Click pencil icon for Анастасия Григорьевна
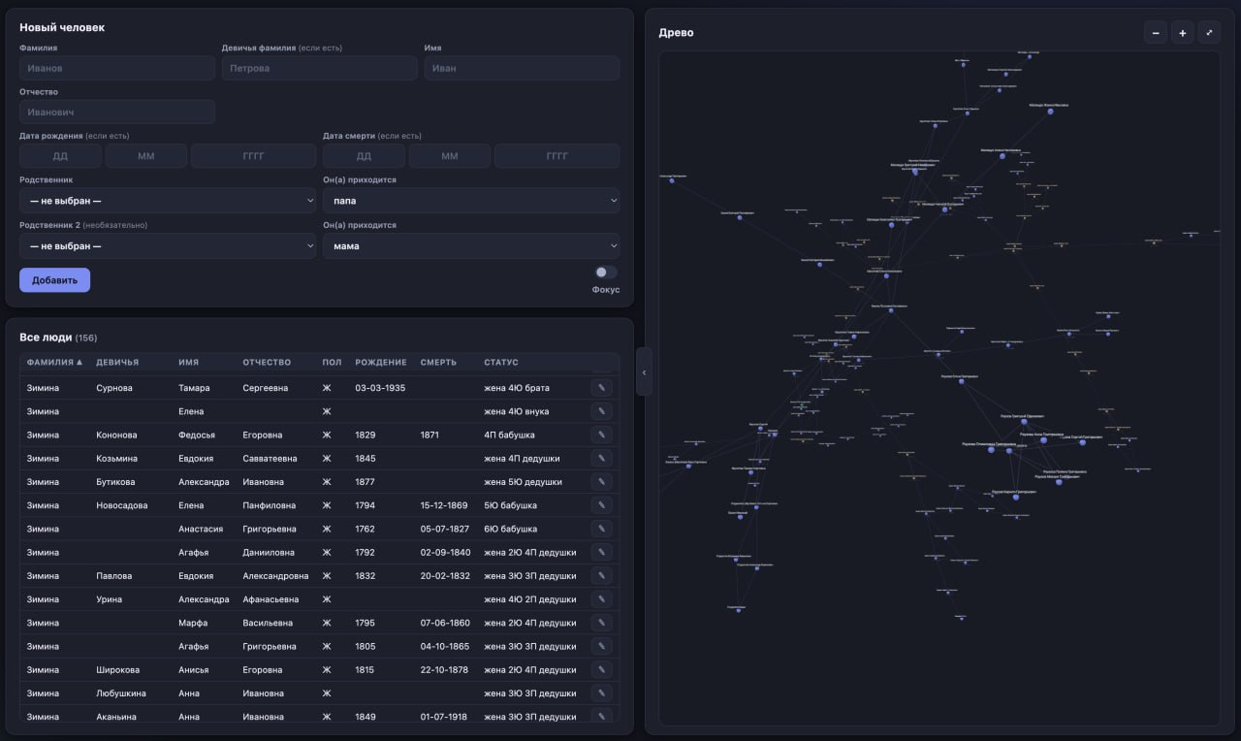The width and height of the screenshot is (1241, 741). [601, 529]
